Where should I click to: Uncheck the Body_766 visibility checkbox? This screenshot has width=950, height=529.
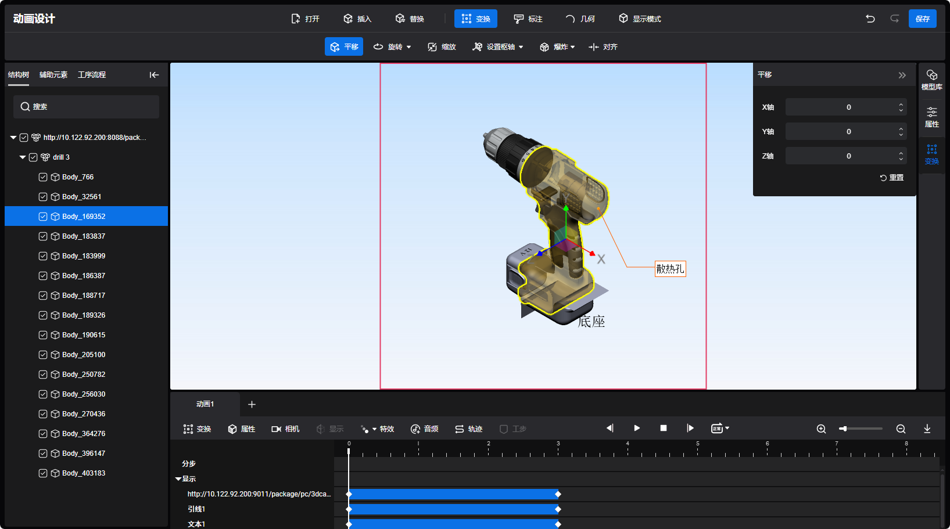point(43,177)
